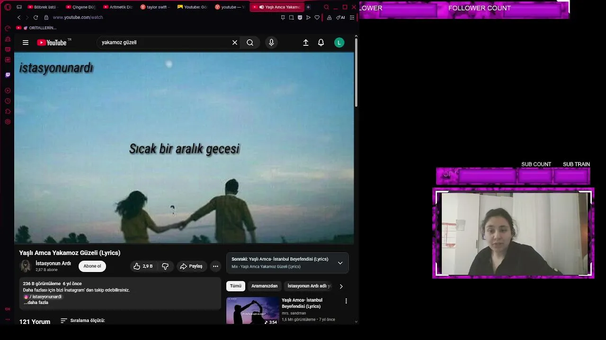Click the Yaşlı Amca- İstanbul Beyefendisi title
Viewport: 606px width, 340px height.
click(302, 303)
